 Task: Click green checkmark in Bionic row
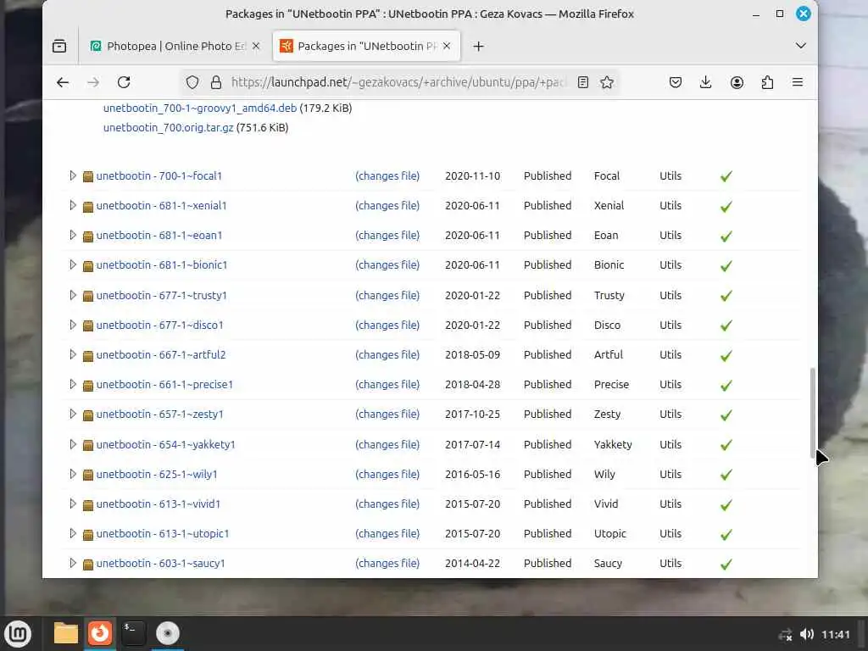726,266
